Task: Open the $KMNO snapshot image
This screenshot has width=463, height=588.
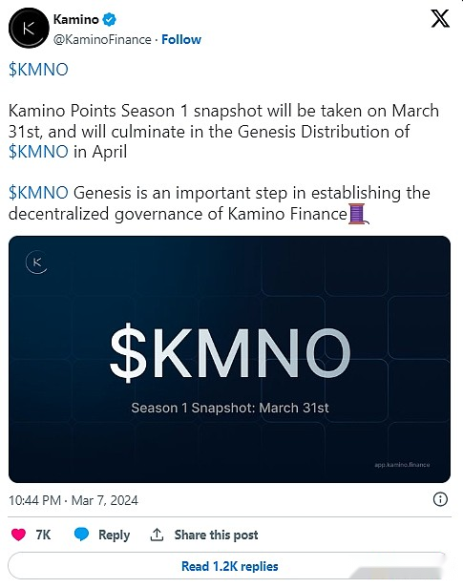Action: pyautogui.click(x=229, y=359)
